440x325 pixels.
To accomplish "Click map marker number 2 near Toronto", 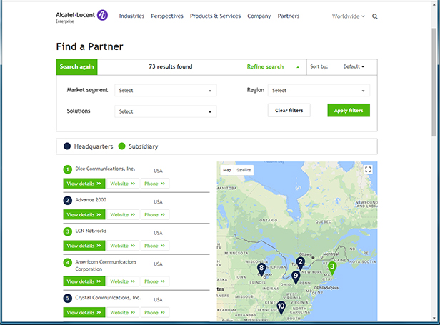I will 301,263.
